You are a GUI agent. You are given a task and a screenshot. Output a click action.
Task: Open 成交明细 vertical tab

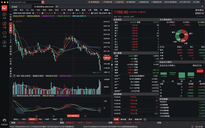coord(11,50)
